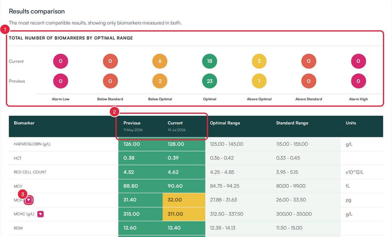The width and height of the screenshot is (392, 237).
Task: Click Previous Below Optimal count circle 2
Action: tap(160, 81)
